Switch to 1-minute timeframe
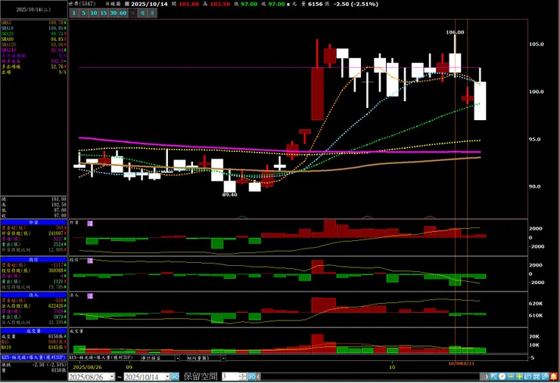The image size is (560, 383). tap(74, 13)
